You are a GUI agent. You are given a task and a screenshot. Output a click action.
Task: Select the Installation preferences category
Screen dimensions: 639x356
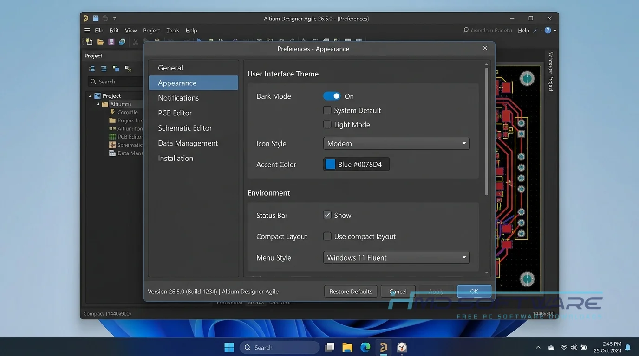point(193,158)
